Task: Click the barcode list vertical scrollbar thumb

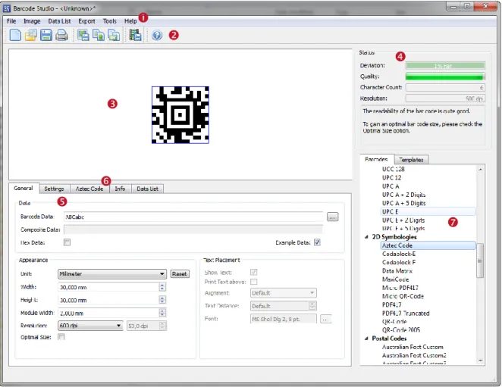Action: point(479,261)
